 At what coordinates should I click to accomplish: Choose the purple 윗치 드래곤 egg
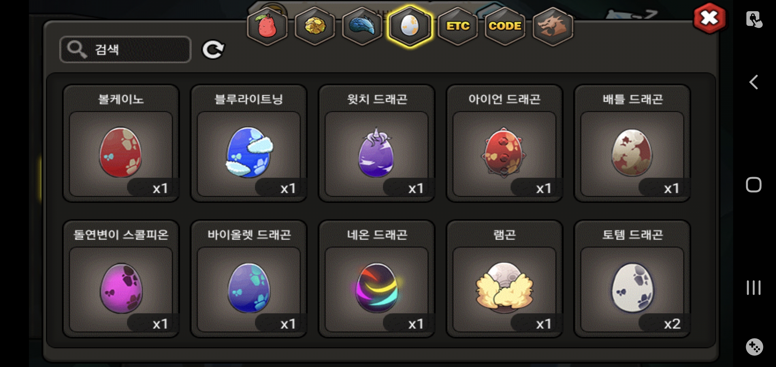pos(376,143)
